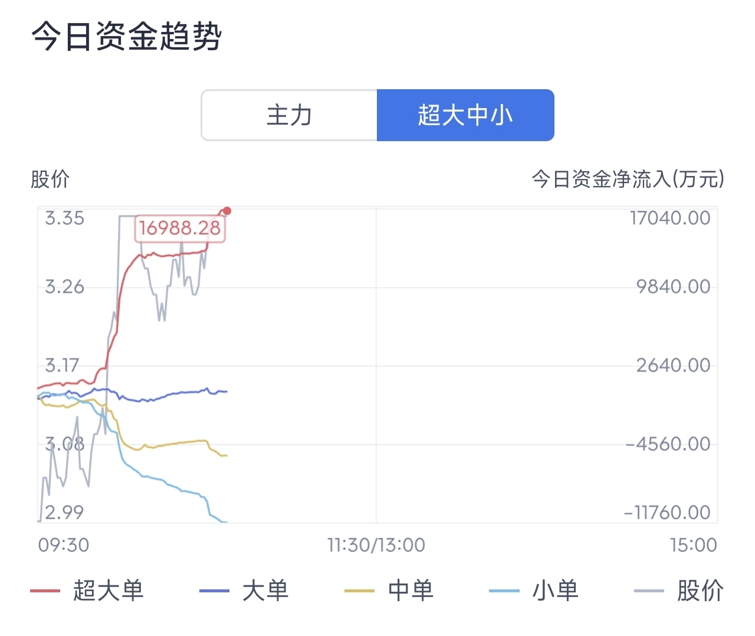The image size is (755, 636).
Task: Click the 09:30 time axis label
Action: [x=64, y=544]
